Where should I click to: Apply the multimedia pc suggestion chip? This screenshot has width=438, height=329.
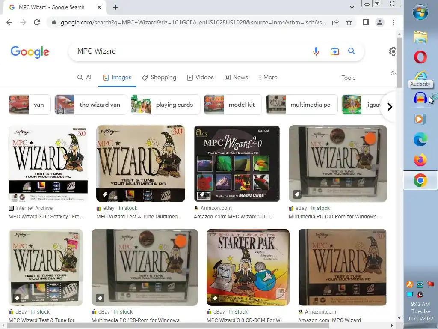click(302, 105)
